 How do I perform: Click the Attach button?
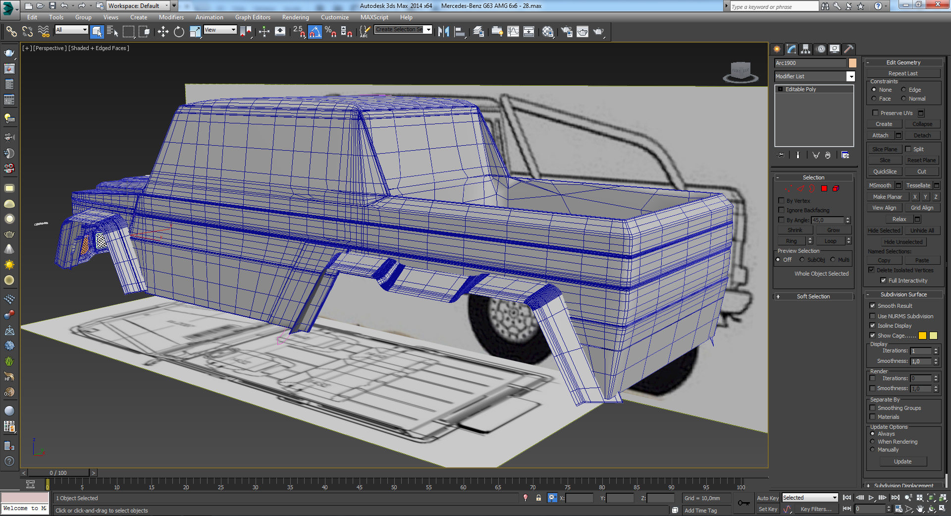(880, 135)
